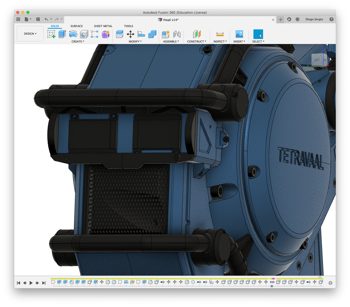Close the Head v14* document tab
The height and width of the screenshot is (307, 350).
[273, 20]
